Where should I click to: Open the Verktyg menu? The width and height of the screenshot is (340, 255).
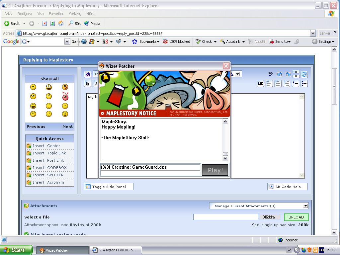tap(75, 14)
